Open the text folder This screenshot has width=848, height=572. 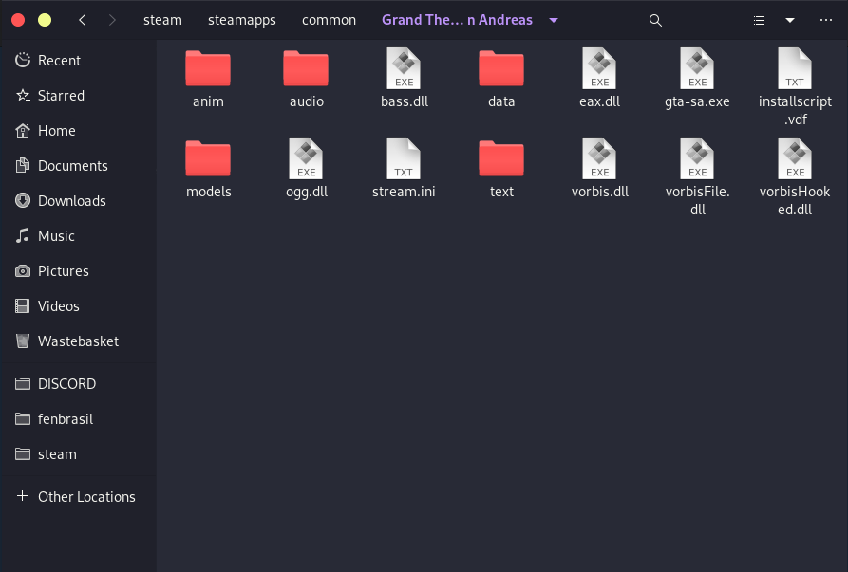501,158
